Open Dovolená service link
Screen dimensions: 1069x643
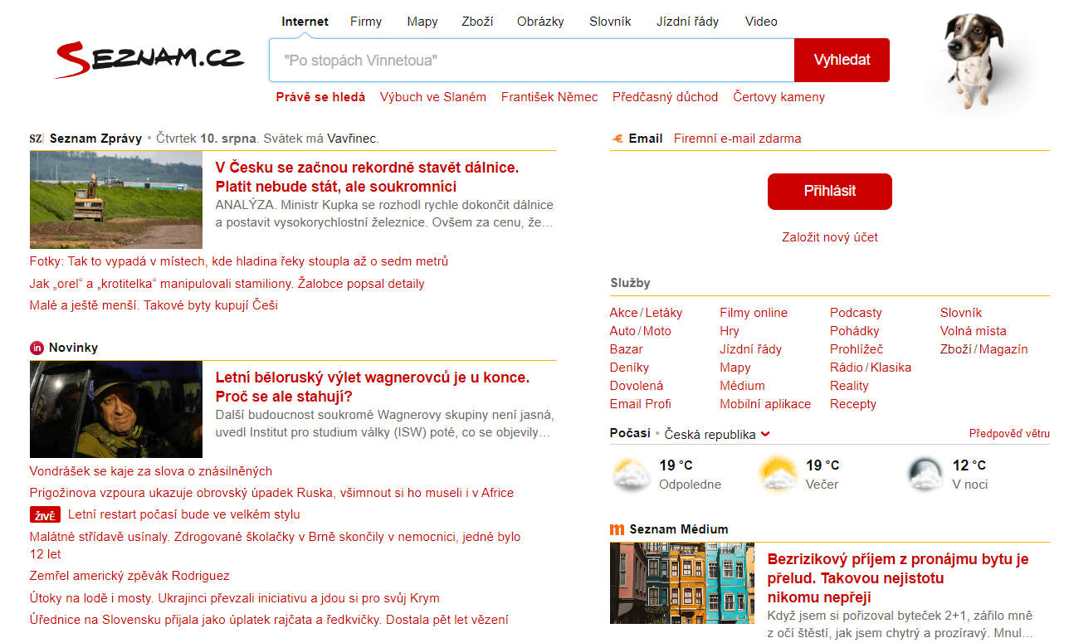(636, 386)
